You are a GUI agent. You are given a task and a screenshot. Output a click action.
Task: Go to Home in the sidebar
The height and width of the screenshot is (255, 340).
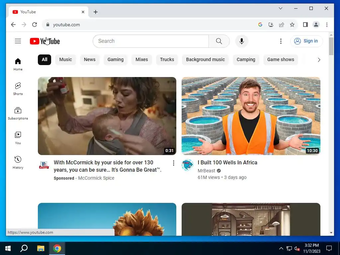tap(18, 64)
